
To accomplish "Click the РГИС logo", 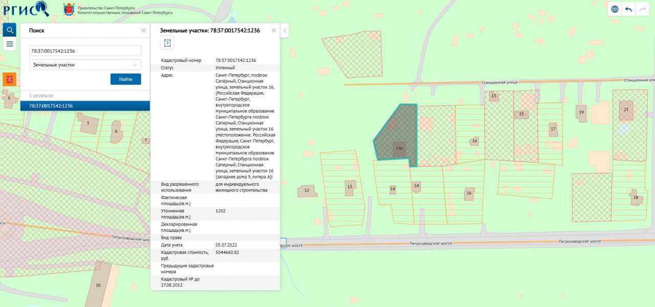I will 26,9.
